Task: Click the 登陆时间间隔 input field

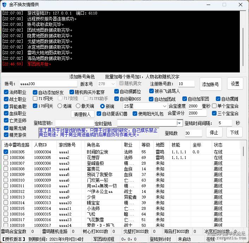Action: pos(225,123)
